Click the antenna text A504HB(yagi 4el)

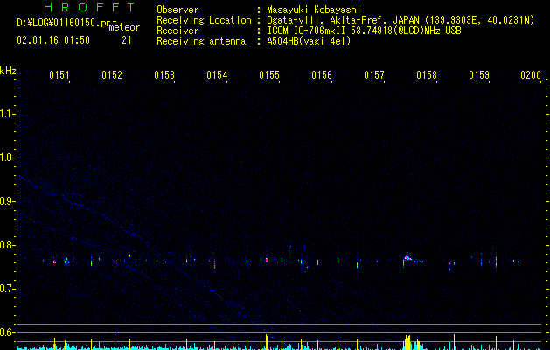[309, 41]
